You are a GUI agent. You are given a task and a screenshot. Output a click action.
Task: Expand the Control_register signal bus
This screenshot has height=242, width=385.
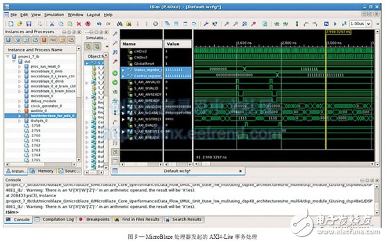click(x=123, y=76)
